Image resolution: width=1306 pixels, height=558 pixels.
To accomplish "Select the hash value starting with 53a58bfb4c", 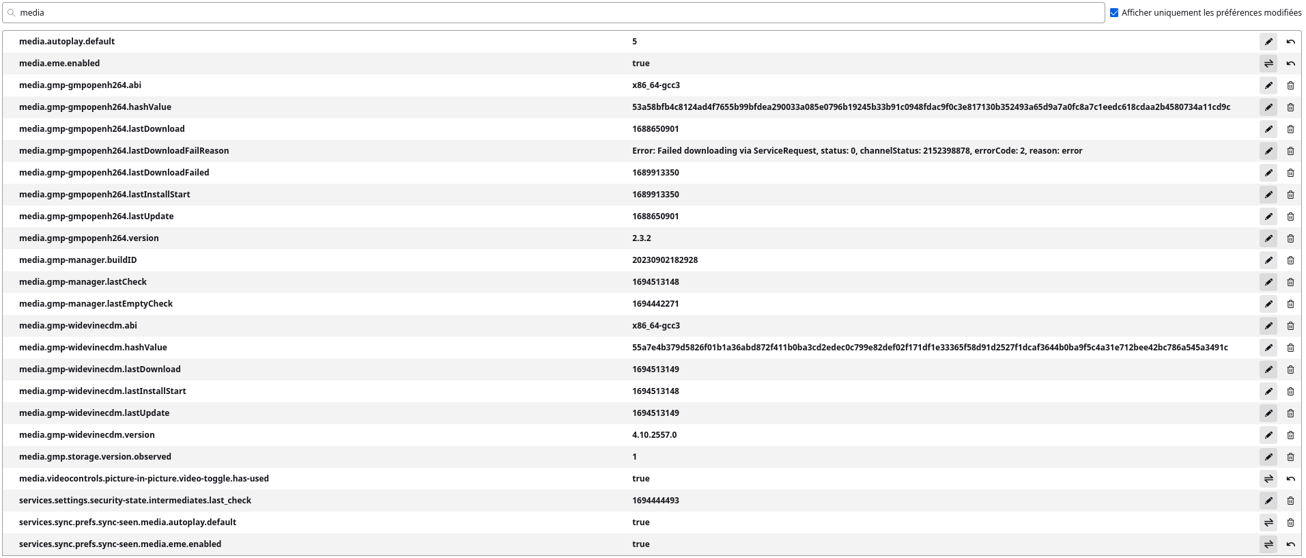I will coord(931,107).
